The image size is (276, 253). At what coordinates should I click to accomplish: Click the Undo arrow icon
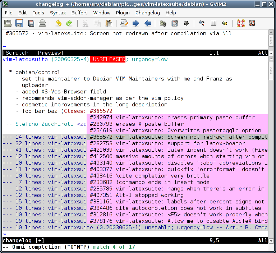click(x=58, y=23)
